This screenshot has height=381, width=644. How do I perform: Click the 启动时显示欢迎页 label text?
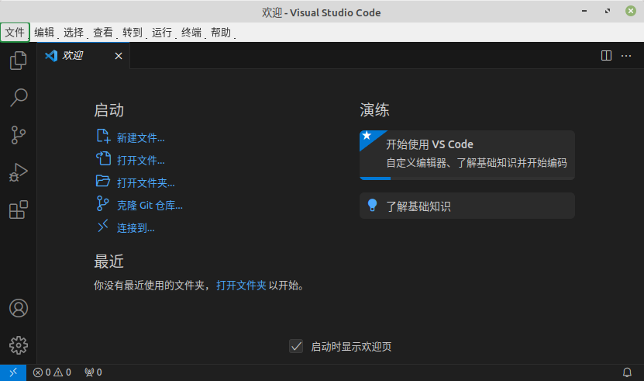[x=351, y=346]
